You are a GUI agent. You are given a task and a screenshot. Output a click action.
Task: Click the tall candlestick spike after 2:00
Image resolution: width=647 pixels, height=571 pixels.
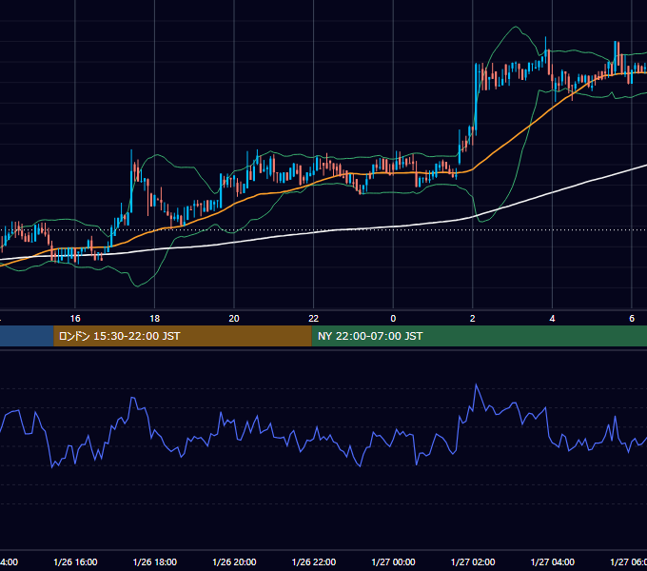[476, 99]
